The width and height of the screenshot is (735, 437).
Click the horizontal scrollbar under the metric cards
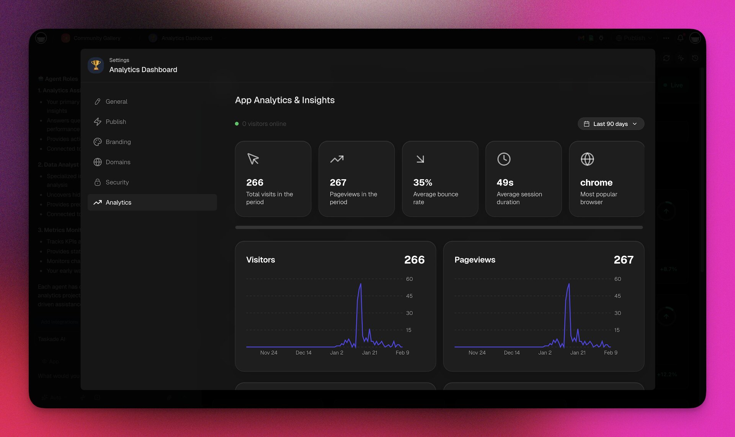coord(439,227)
